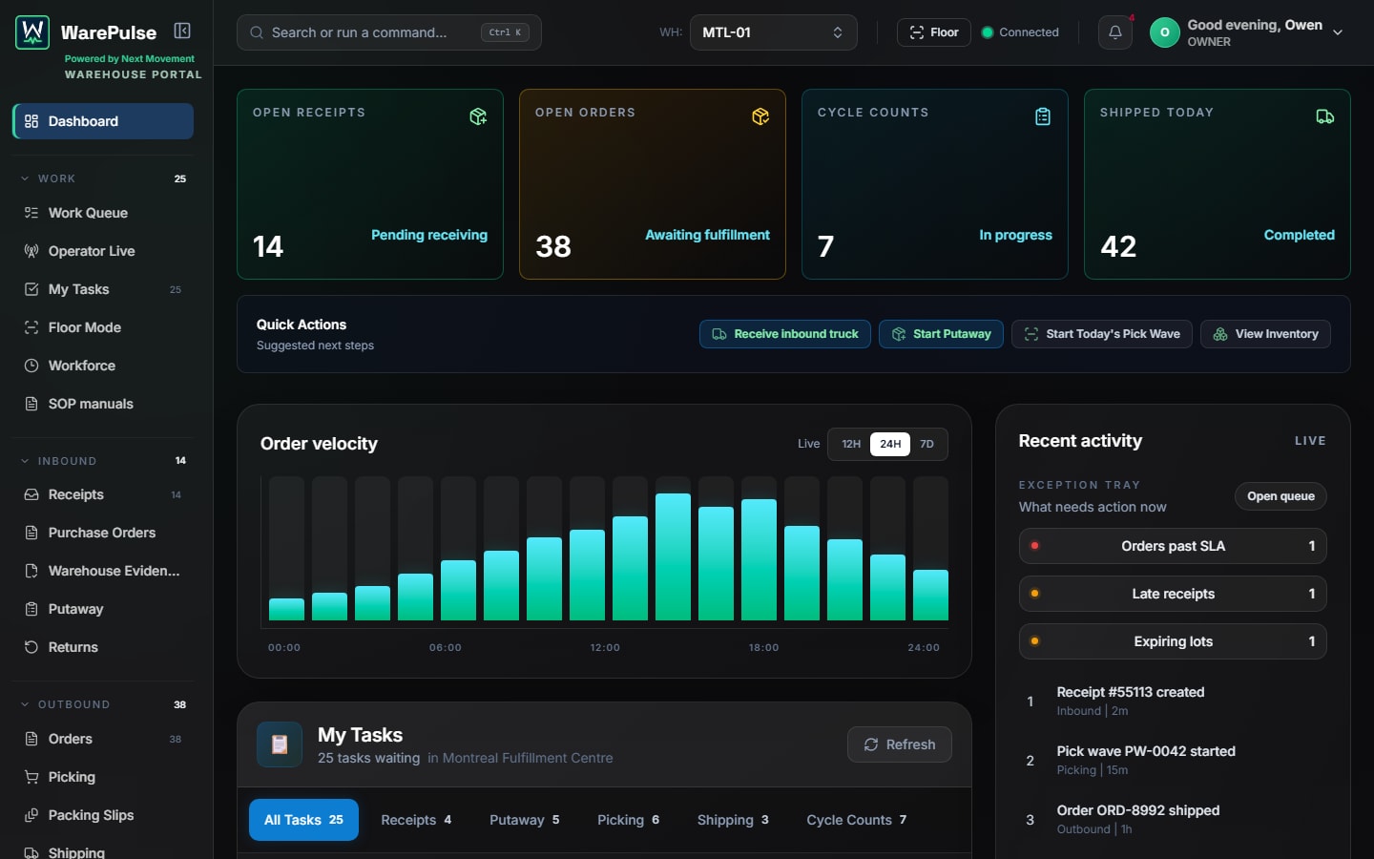This screenshot has width=1374, height=859.
Task: Open the Workforce page
Action: [103, 366]
